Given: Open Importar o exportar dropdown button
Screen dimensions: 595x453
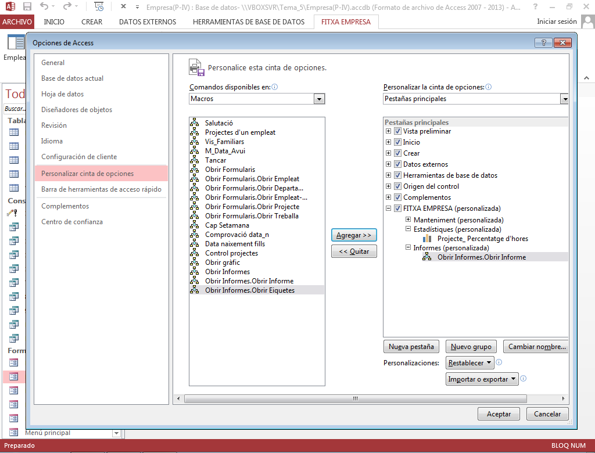Looking at the screenshot, I should (482, 379).
